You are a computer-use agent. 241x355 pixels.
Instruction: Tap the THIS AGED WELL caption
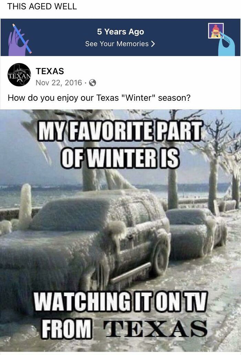[x=42, y=6]
